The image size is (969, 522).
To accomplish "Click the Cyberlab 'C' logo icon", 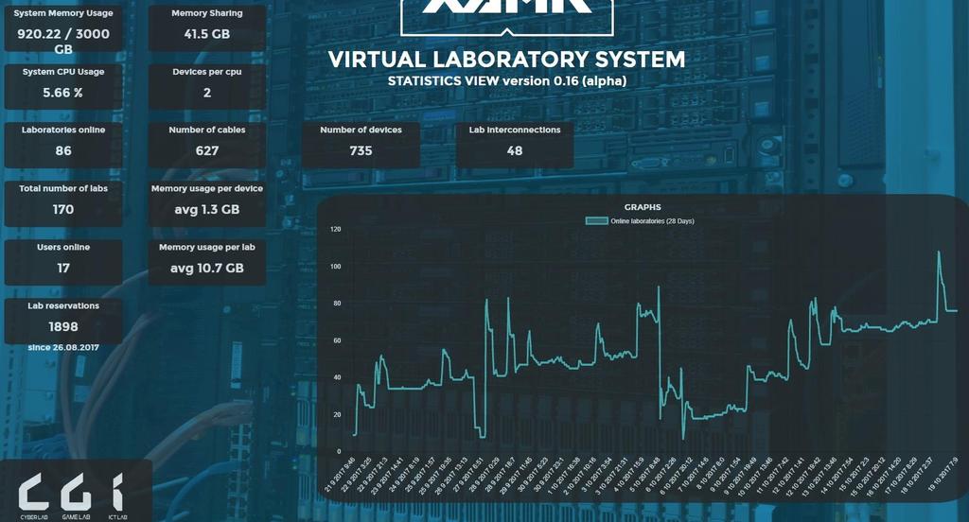I will 33,493.
